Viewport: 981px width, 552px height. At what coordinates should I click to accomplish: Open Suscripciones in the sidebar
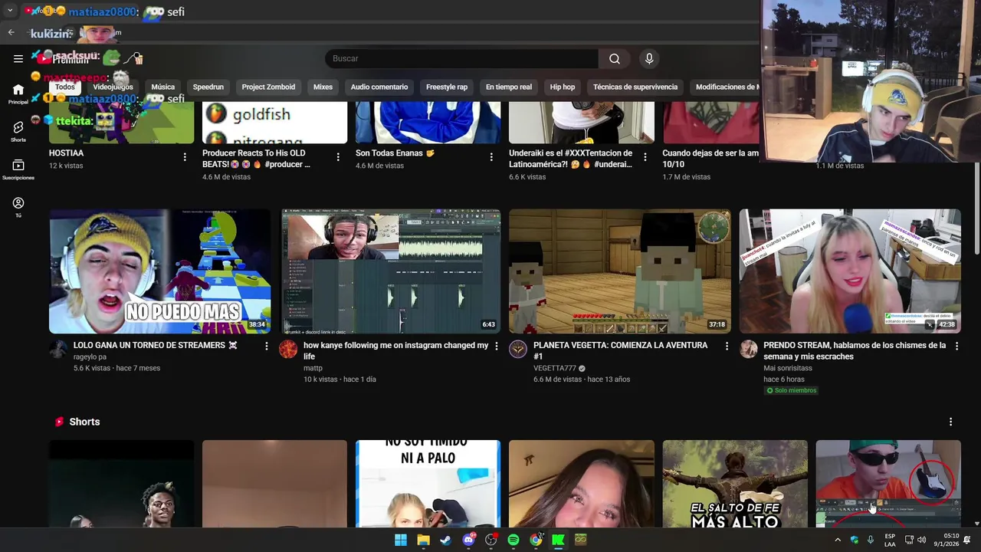tap(18, 169)
